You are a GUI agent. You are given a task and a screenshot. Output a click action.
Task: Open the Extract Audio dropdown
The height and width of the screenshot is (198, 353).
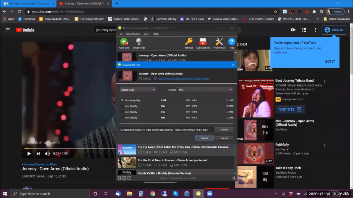click(x=138, y=90)
